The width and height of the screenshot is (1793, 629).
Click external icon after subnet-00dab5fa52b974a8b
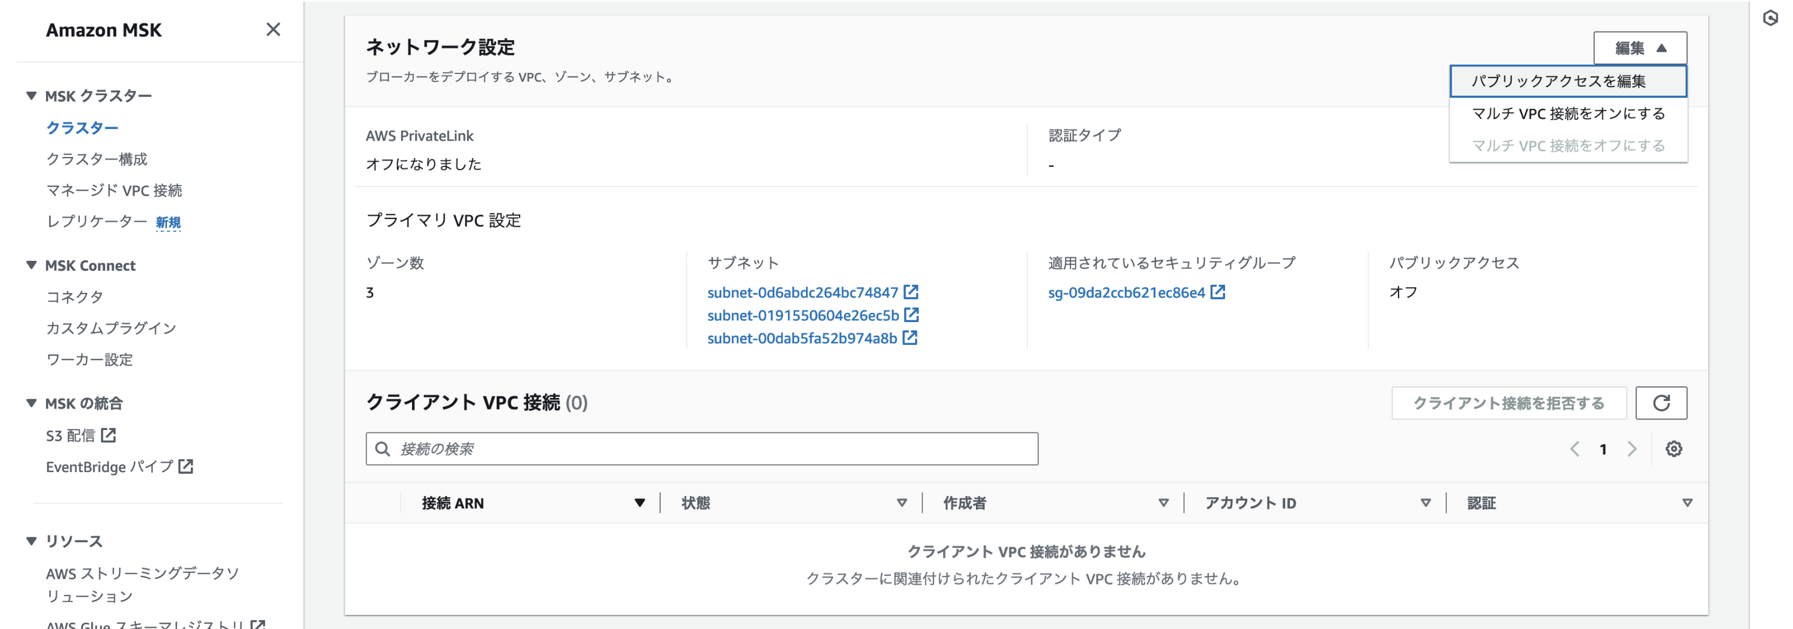pos(910,337)
